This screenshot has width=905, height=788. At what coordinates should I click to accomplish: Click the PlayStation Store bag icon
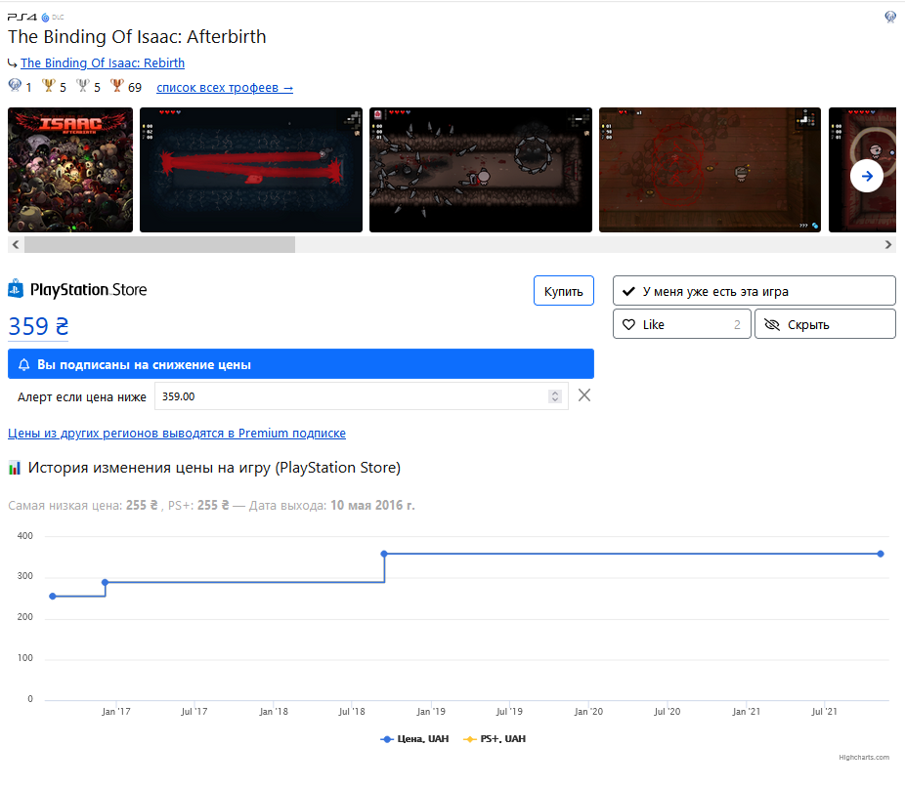click(x=16, y=288)
